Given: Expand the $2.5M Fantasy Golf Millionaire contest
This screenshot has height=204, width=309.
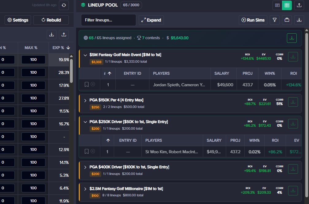Looking at the screenshot, I should [x=85, y=189].
